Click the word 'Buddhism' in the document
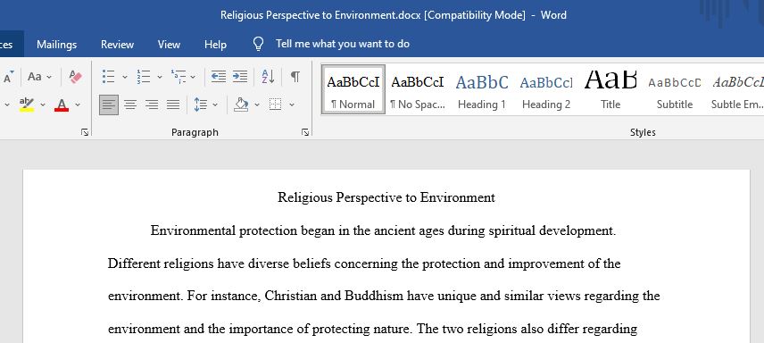The height and width of the screenshot is (343, 764). 374,297
